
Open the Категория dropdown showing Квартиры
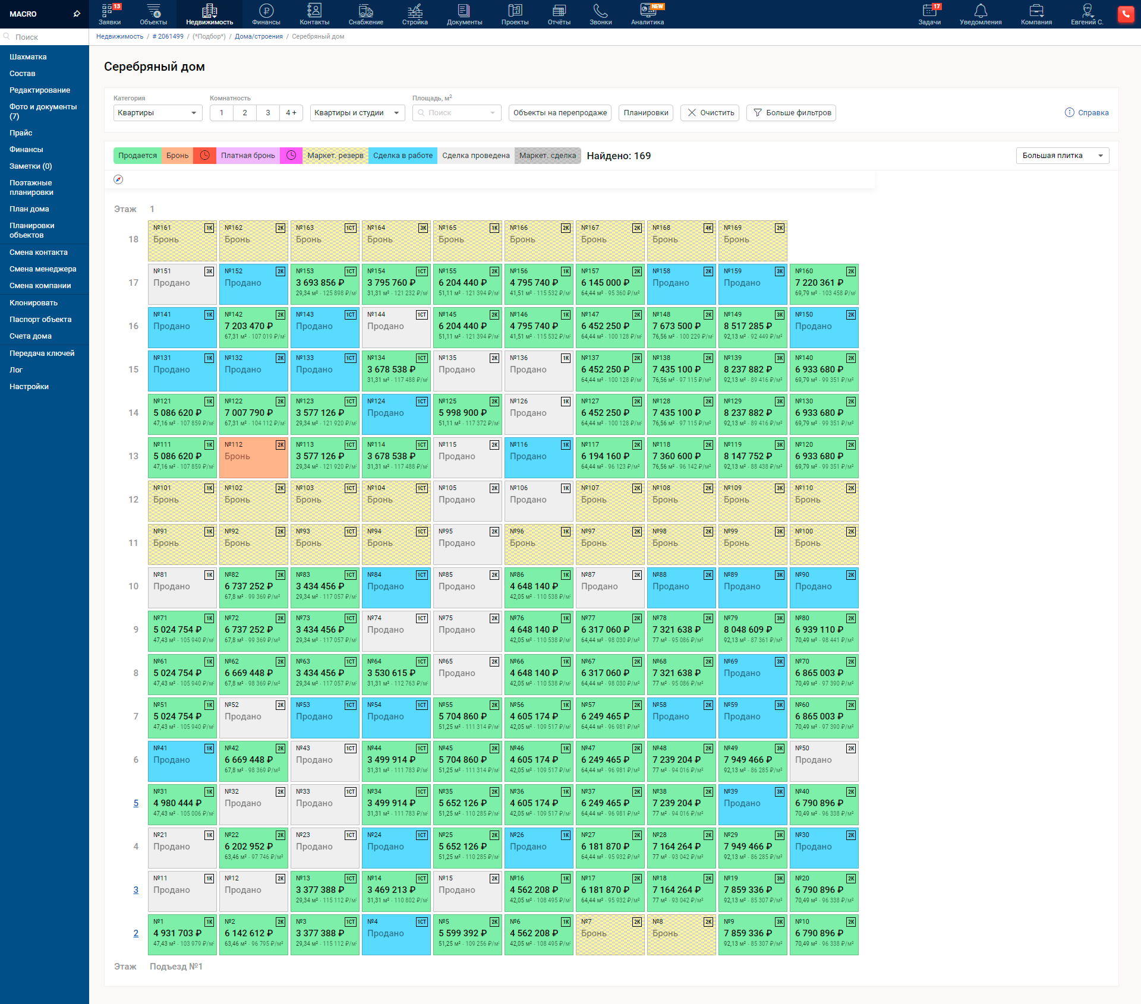[157, 112]
